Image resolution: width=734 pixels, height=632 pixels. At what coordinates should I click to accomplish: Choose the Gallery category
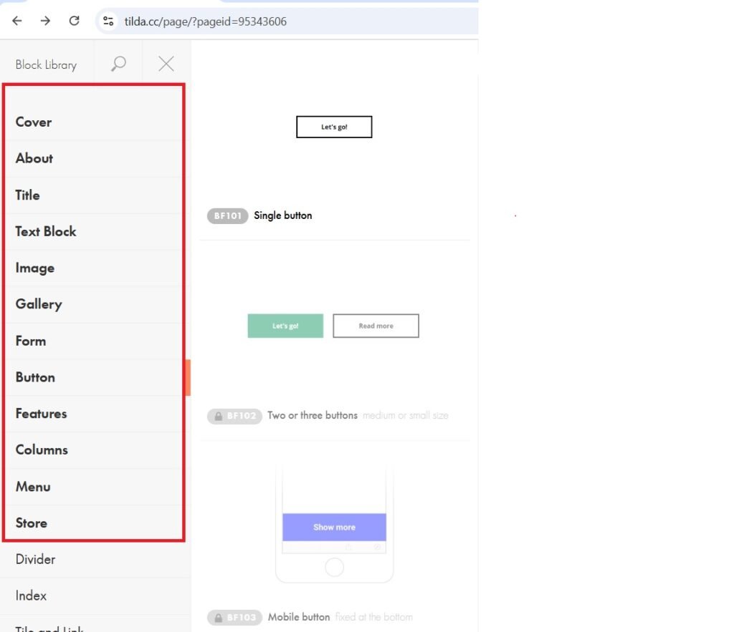coord(39,304)
